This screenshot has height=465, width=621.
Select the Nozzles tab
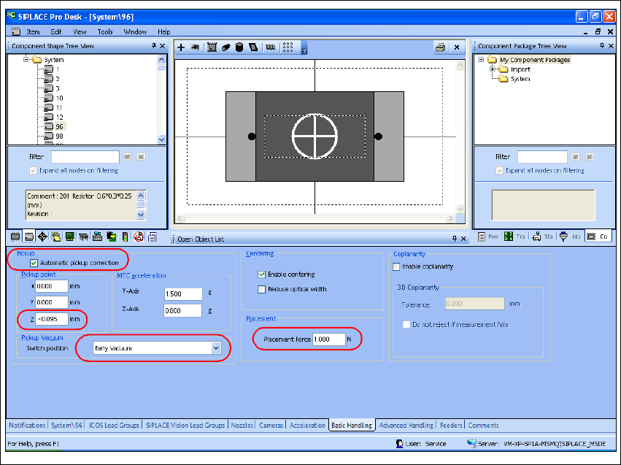(242, 425)
